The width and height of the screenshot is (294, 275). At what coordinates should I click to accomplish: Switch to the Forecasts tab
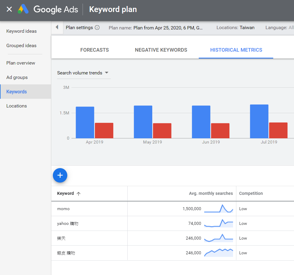coord(95,50)
